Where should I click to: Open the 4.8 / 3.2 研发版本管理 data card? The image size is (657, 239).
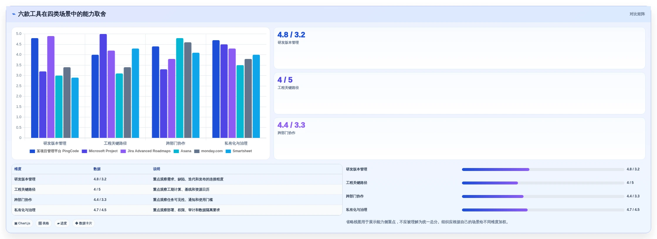pos(459,48)
